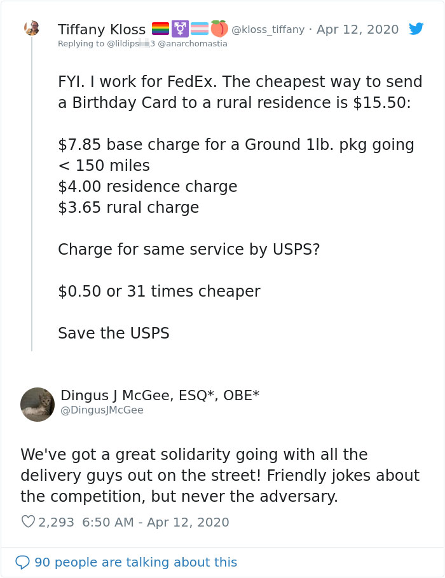This screenshot has width=445, height=578.
Task: Open Tiffany Kloss's profile via her display name
Action: pyautogui.click(x=101, y=29)
